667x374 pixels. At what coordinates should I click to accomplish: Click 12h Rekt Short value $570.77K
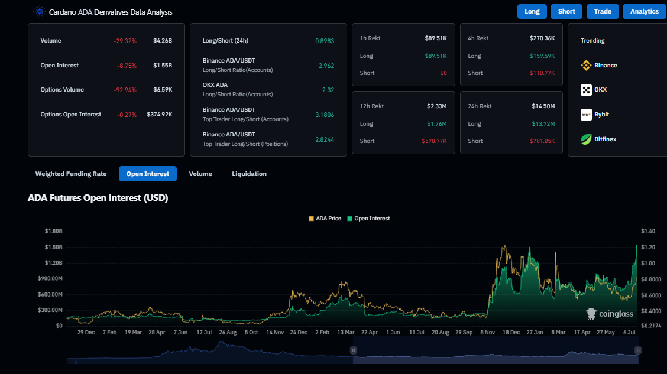(434, 141)
